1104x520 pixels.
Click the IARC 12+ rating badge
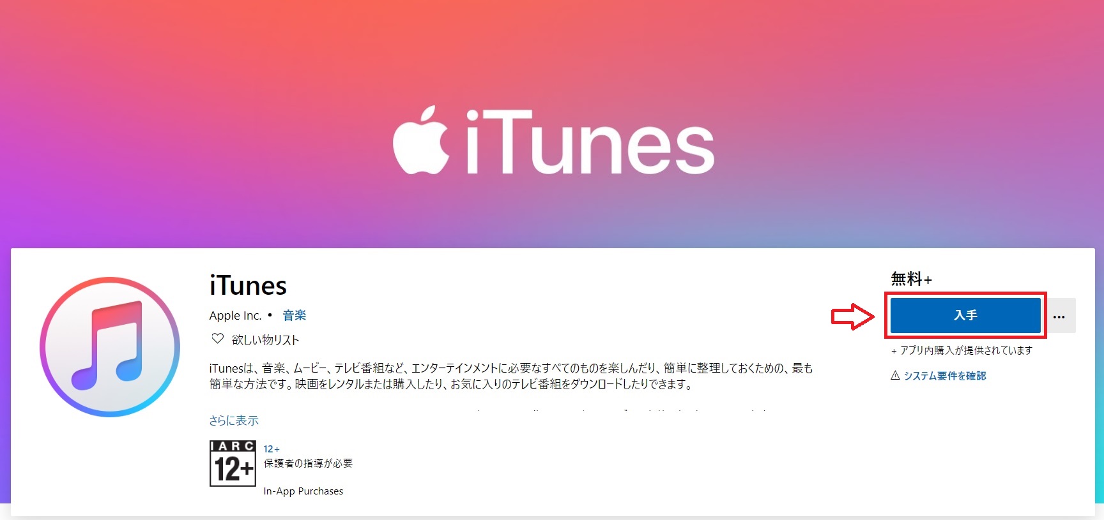[x=233, y=463]
